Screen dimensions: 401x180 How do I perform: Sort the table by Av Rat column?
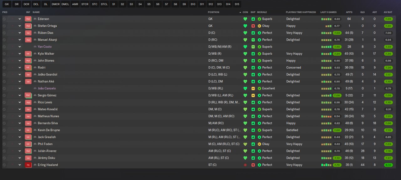[388, 12]
